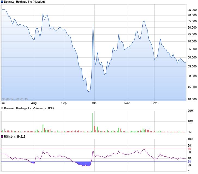This screenshot has width=198, height=174.
Task: Click the RSI (14): 39,213 label
Action: coord(15,136)
